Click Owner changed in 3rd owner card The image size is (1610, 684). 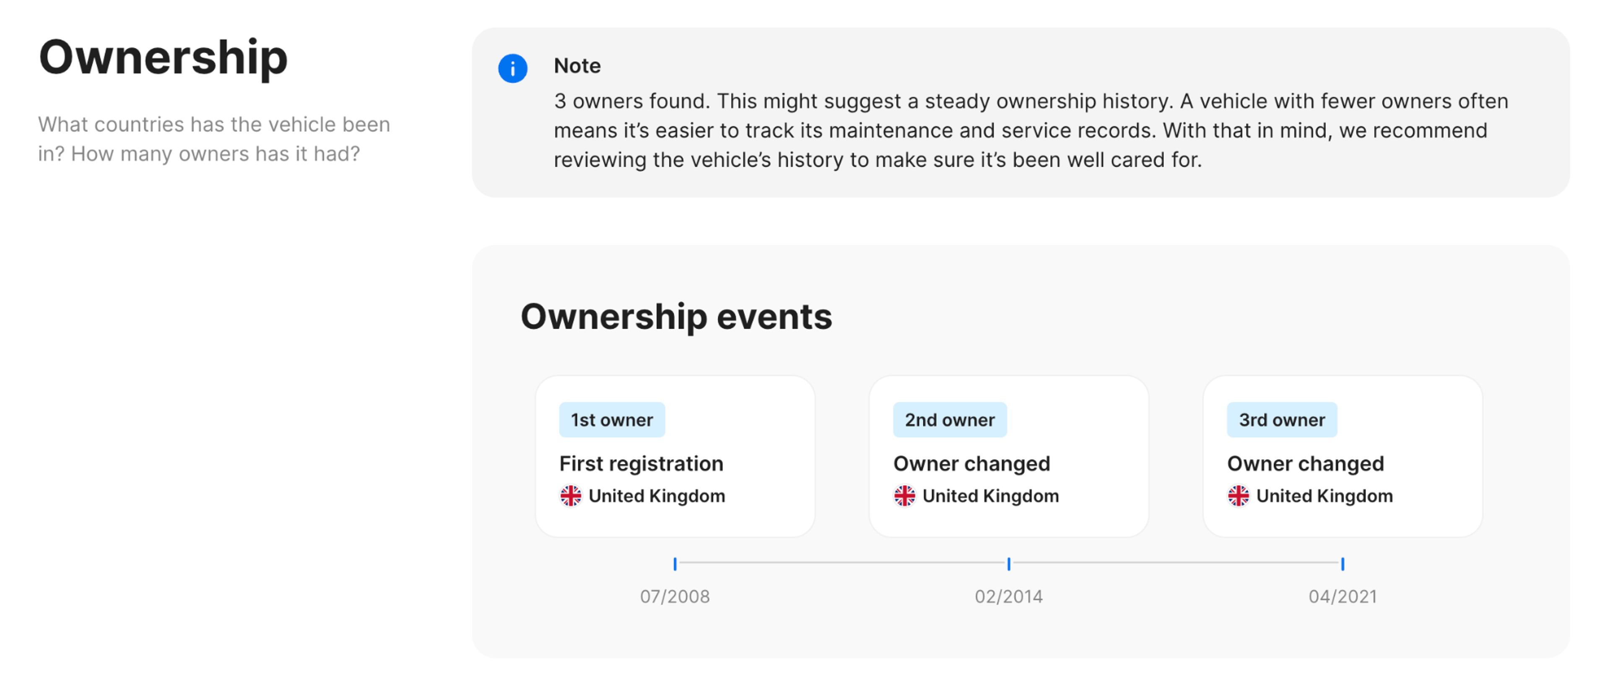tap(1305, 463)
